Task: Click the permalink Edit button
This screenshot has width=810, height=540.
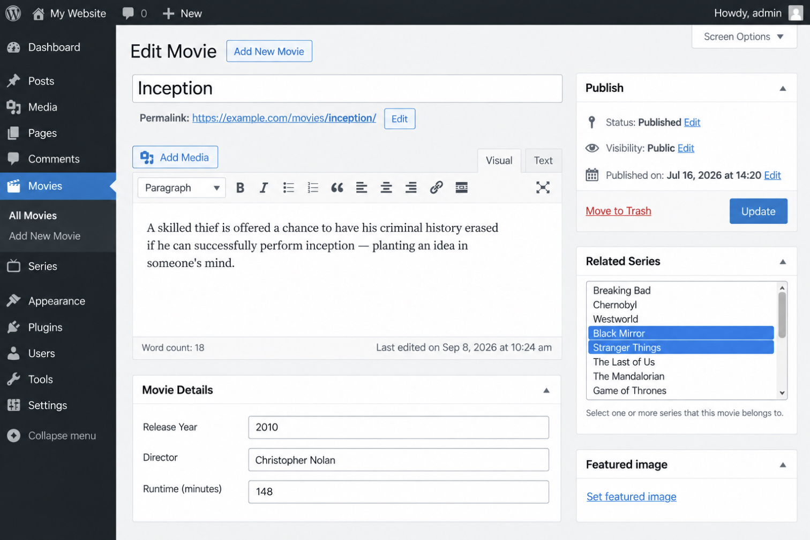Action: 400,119
